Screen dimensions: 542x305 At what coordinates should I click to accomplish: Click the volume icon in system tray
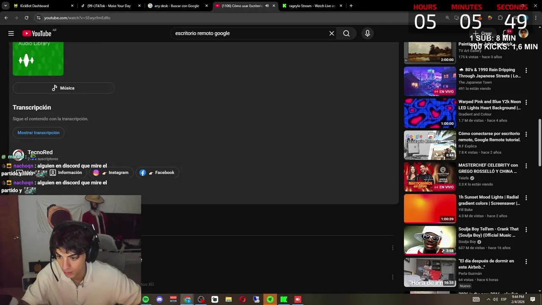(495, 299)
